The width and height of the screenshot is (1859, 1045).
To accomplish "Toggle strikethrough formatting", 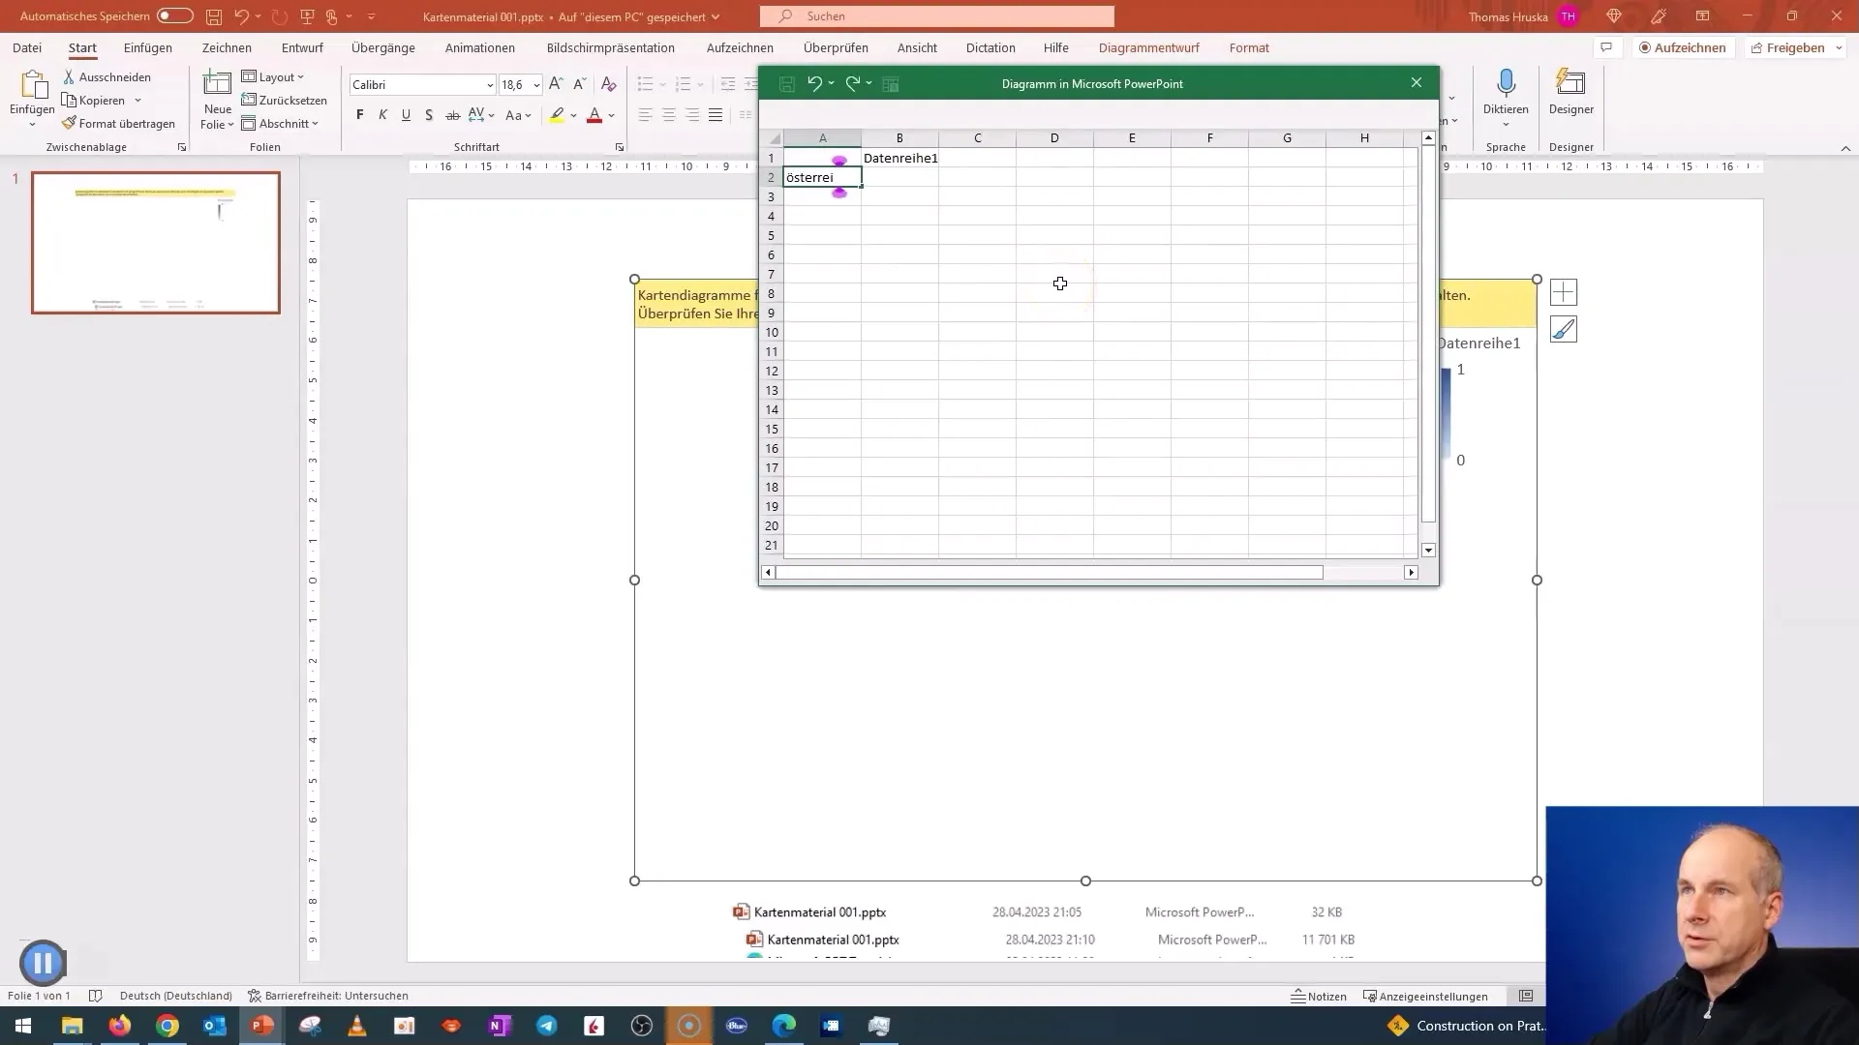I will [452, 115].
